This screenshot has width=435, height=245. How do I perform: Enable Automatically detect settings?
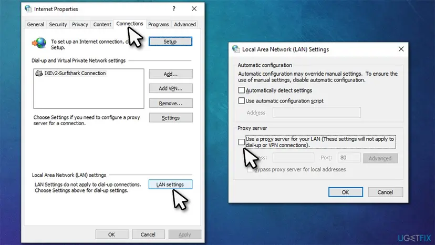point(242,90)
